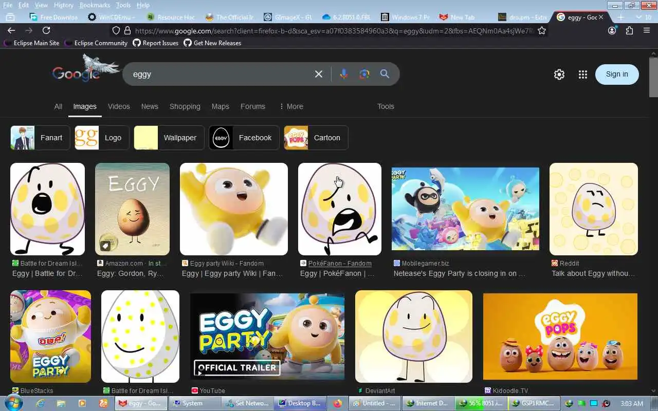Open the Eggy Pops Kidoodle.TV thumbnail
Image resolution: width=658 pixels, height=411 pixels.
point(560,337)
